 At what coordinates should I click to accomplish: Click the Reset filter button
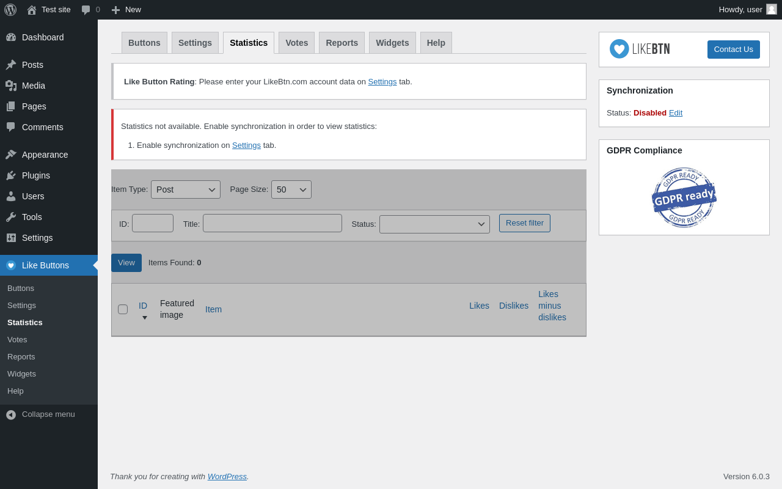pos(525,223)
